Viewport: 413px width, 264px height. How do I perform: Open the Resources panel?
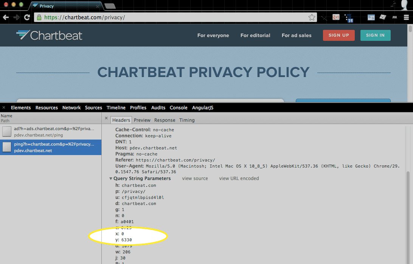click(x=47, y=107)
